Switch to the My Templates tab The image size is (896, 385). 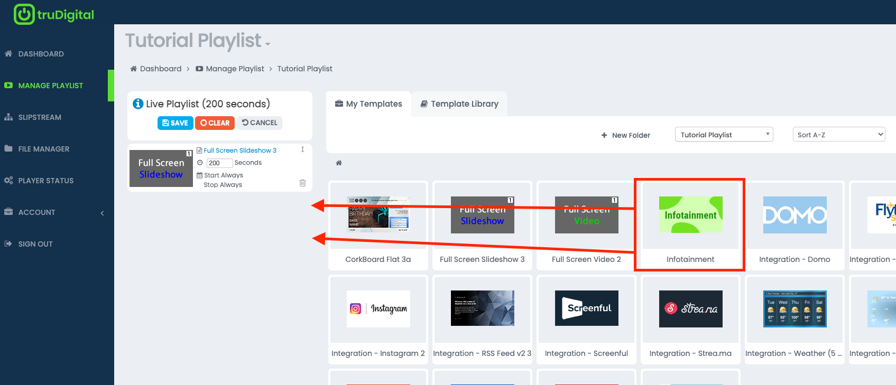(368, 104)
